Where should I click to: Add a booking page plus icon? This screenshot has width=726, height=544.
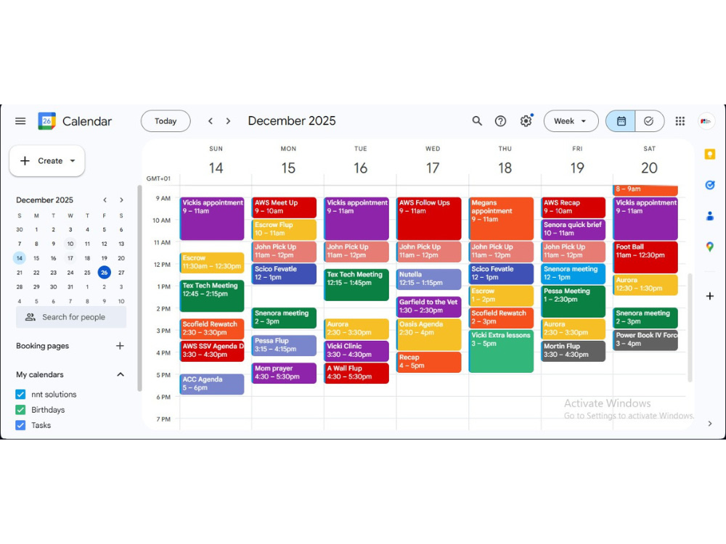[120, 345]
